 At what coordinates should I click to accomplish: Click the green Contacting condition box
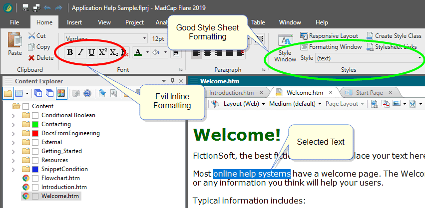pos(35,124)
